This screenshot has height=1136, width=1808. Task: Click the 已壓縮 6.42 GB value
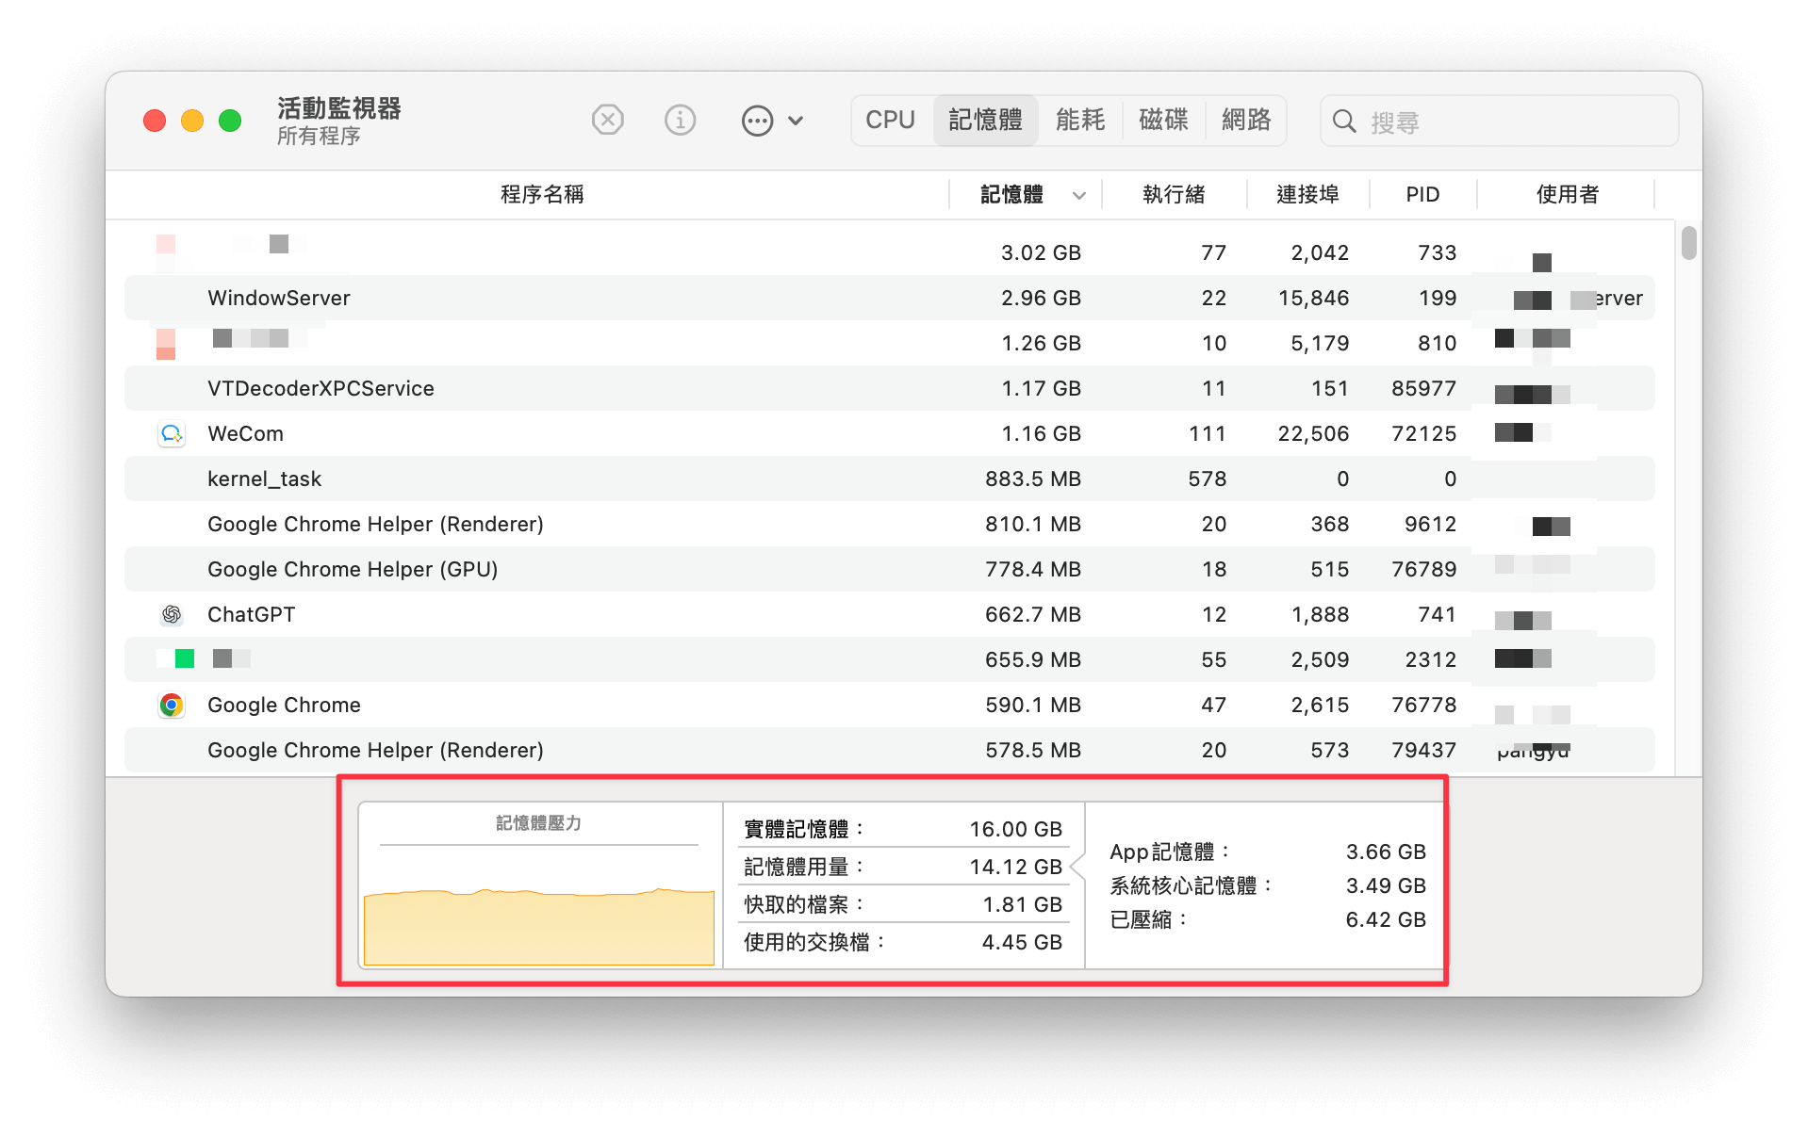[1386, 919]
